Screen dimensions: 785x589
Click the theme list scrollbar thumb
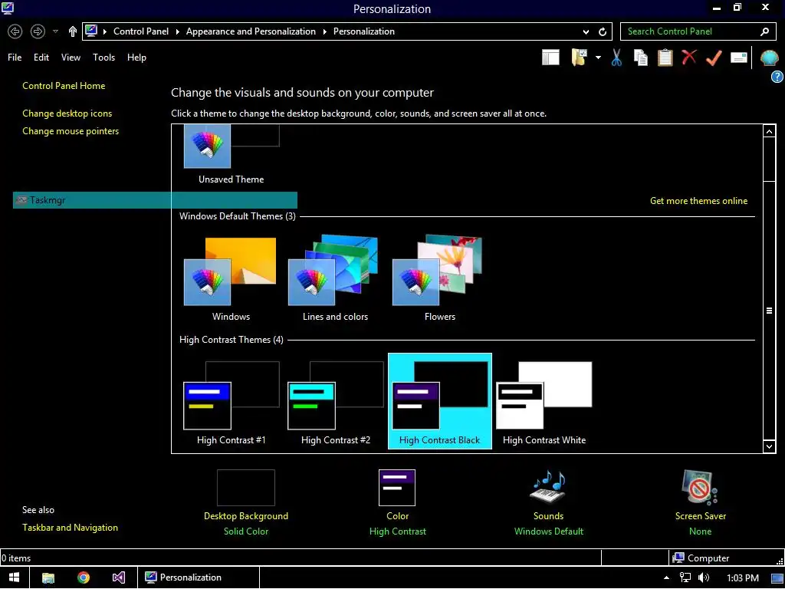coord(769,311)
